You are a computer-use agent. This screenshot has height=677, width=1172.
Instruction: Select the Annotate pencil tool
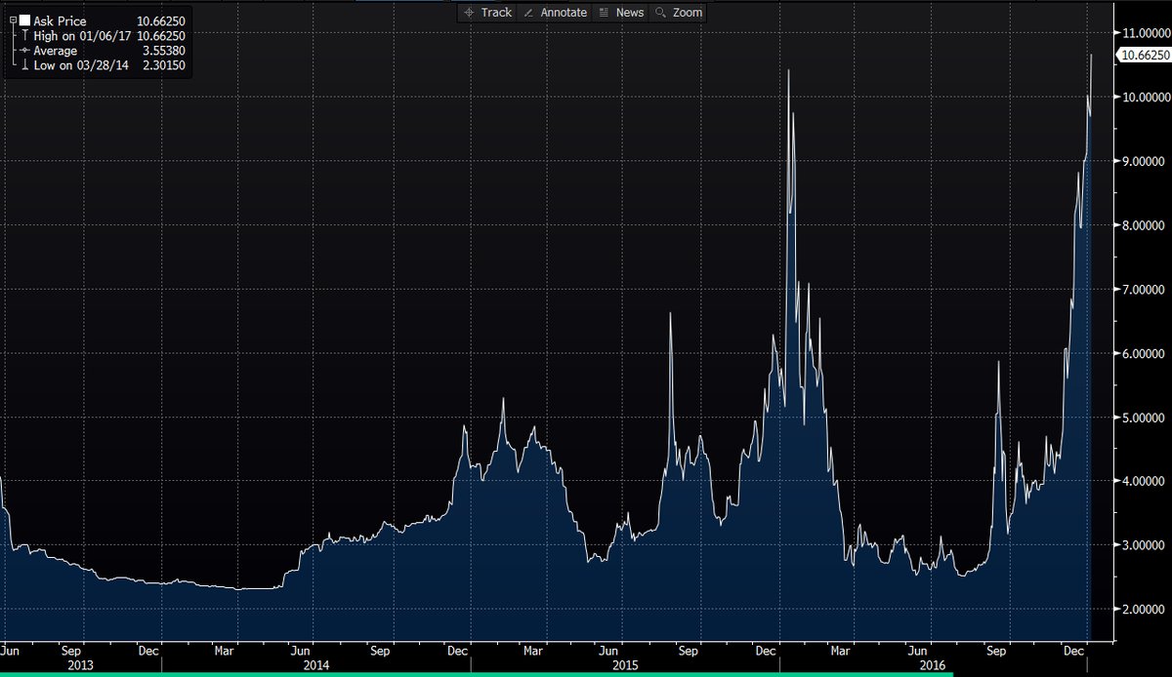pos(556,13)
